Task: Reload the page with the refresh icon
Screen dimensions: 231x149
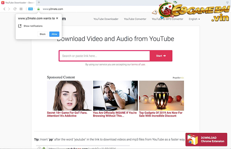Action: pyautogui.click(x=15, y=9)
